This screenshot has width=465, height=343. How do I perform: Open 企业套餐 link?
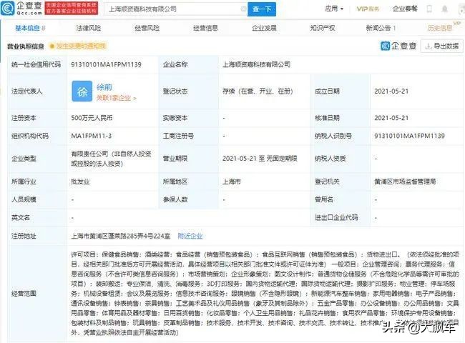pyautogui.click(x=405, y=9)
